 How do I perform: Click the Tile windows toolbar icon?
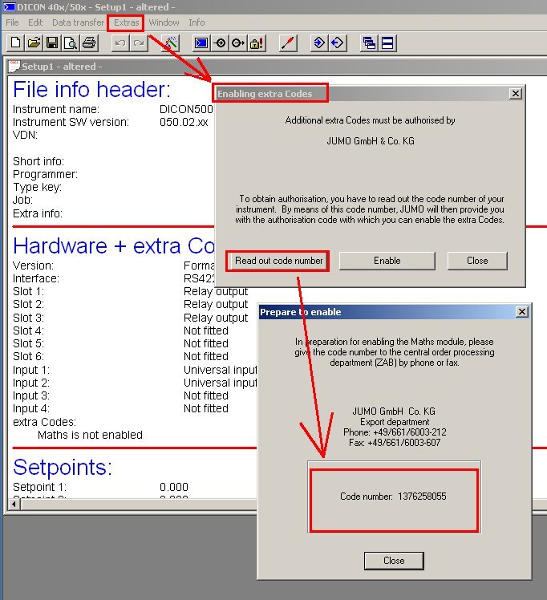click(388, 43)
